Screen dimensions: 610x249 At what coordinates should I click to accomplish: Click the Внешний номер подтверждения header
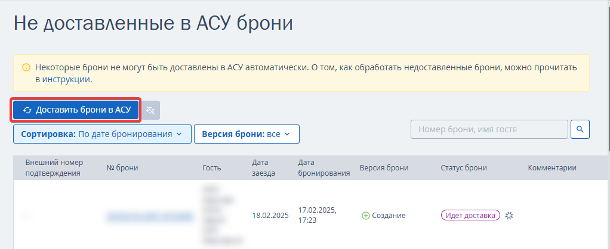click(54, 168)
